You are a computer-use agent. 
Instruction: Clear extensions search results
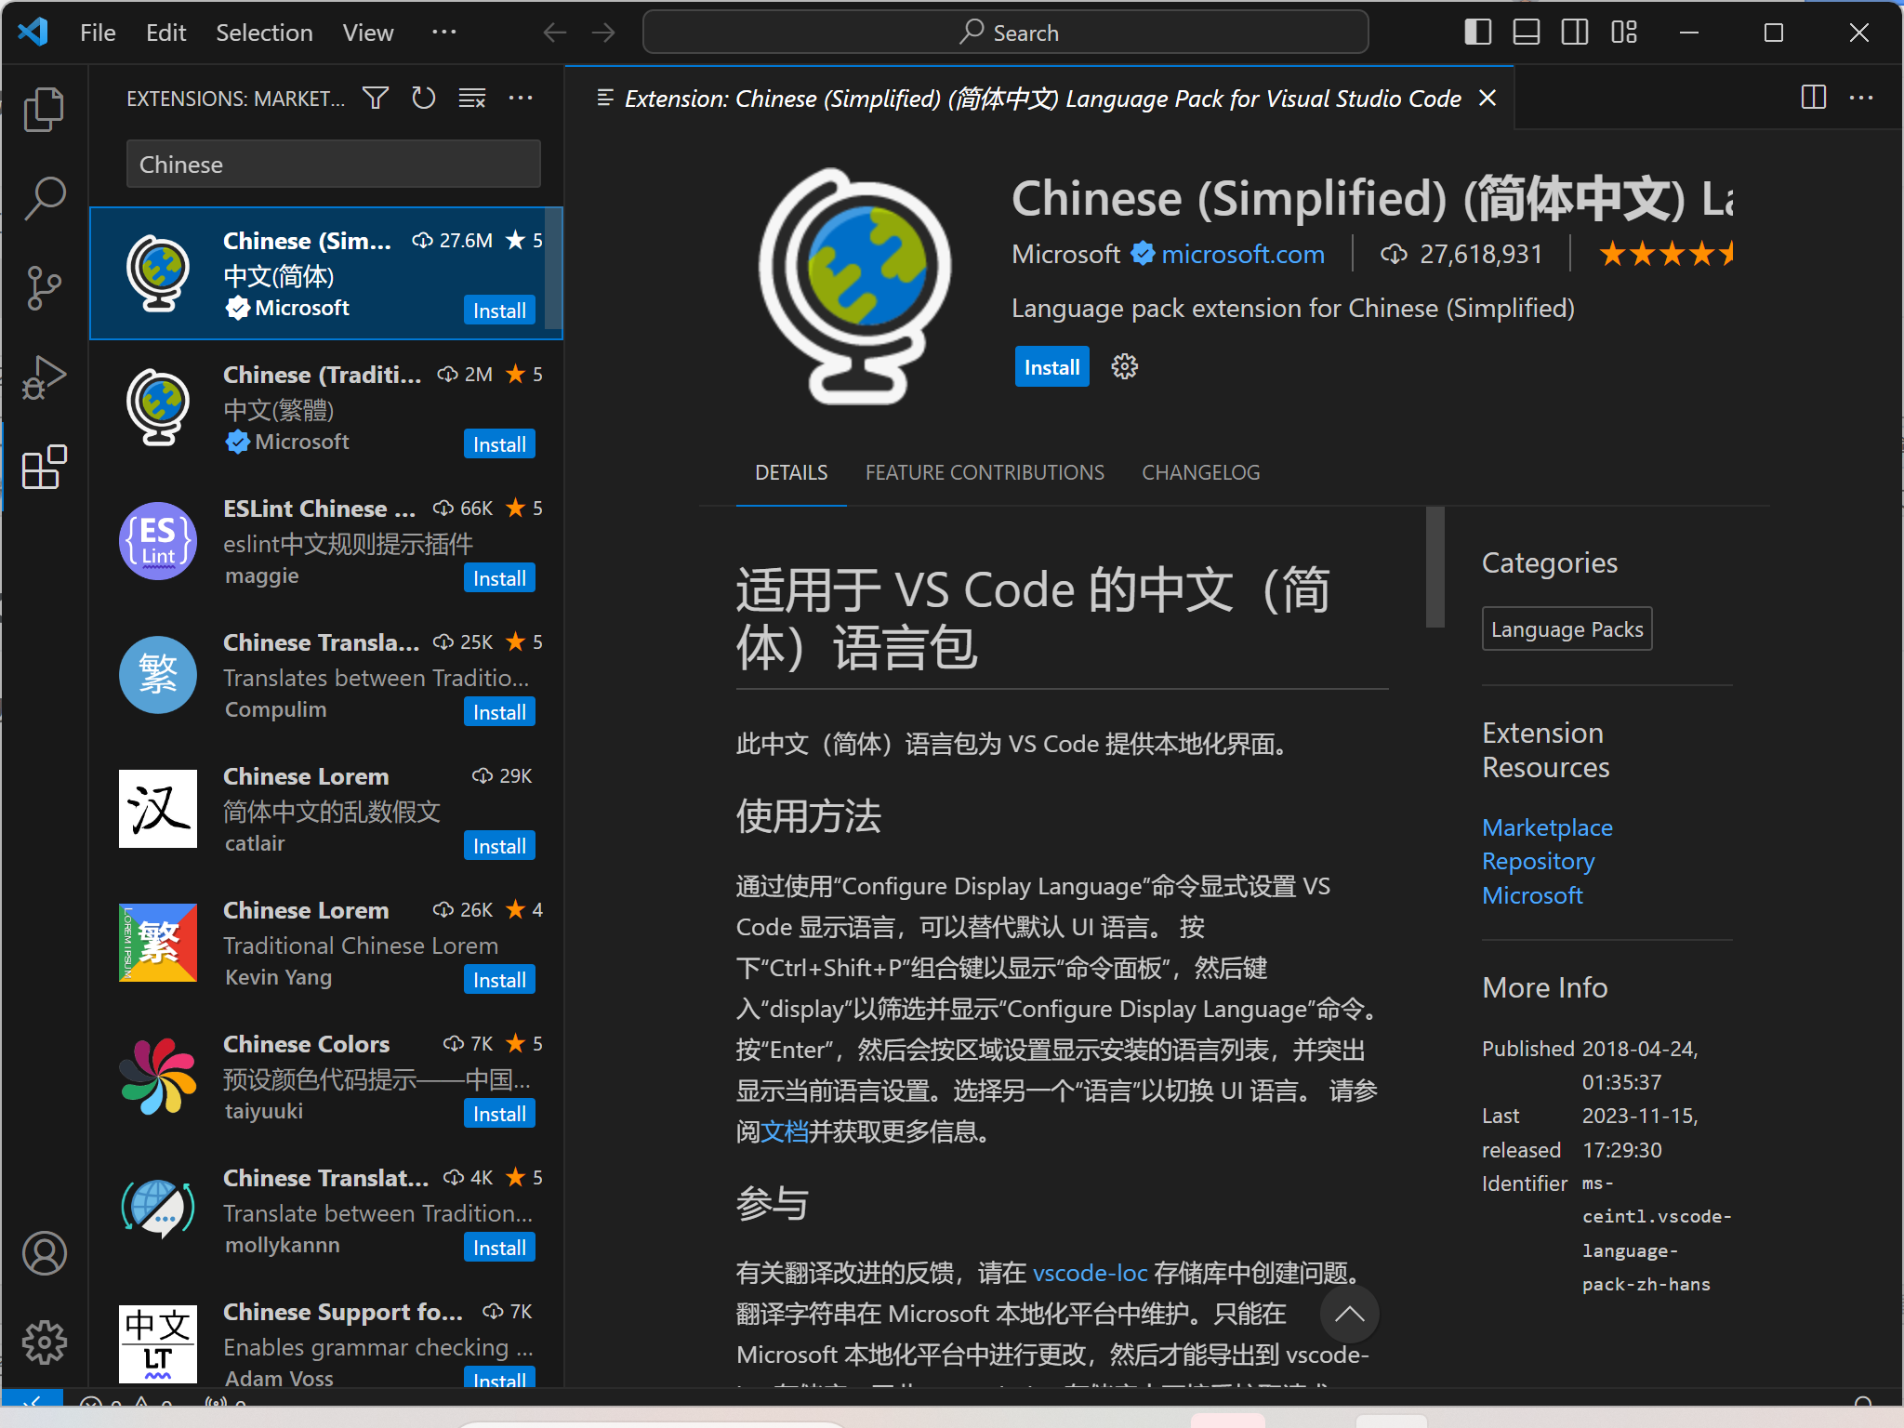point(472,98)
